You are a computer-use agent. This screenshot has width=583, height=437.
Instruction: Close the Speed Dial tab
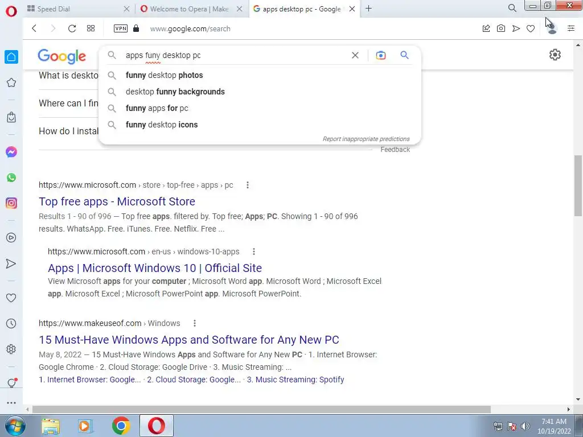coord(126,9)
